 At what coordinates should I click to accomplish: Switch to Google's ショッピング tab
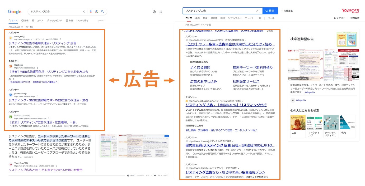coord(54,21)
